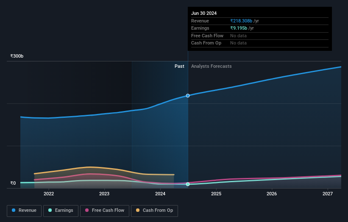Click the earnings data point marker on the teal line
The height and width of the screenshot is (222, 348).
pos(188,184)
